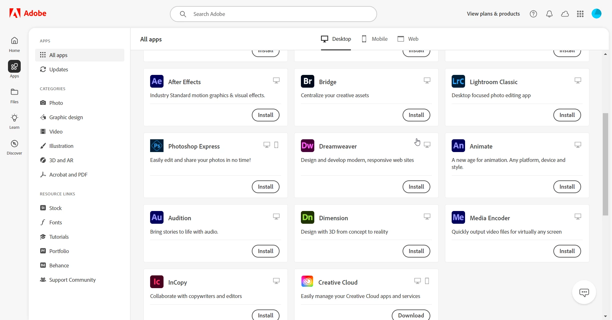Select All apps in sidebar

(x=80, y=55)
